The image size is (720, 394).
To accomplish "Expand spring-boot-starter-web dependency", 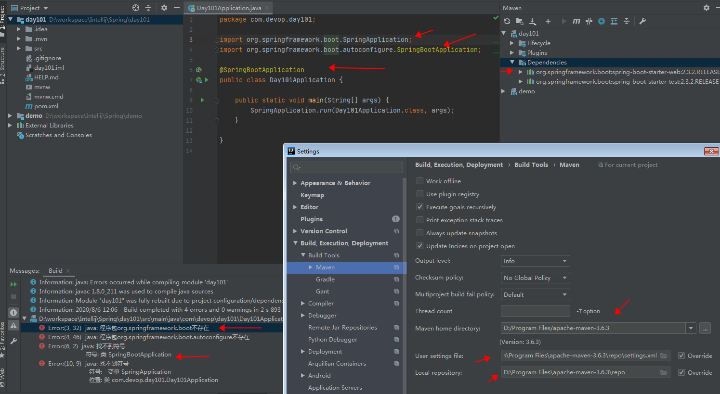I will 521,72.
